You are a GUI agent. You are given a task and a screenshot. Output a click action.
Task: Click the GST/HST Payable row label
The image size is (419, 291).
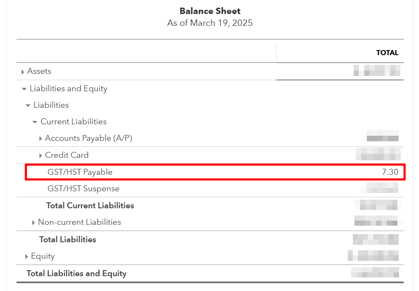click(x=80, y=172)
